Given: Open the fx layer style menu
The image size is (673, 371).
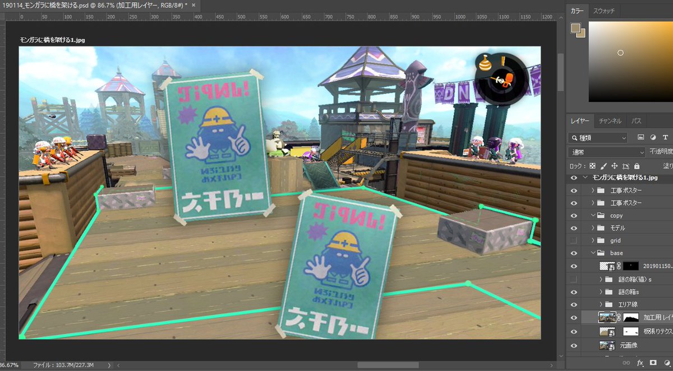Looking at the screenshot, I should pyautogui.click(x=640, y=363).
